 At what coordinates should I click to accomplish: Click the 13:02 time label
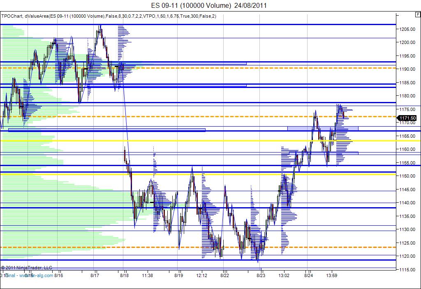(x=284, y=275)
